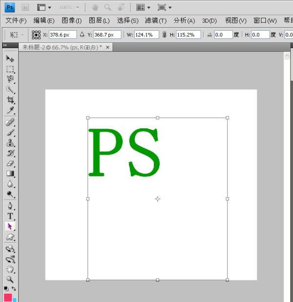Toggle relative positioning triangle for reference point
This screenshot has width=293, height=302.
pos(82,34)
